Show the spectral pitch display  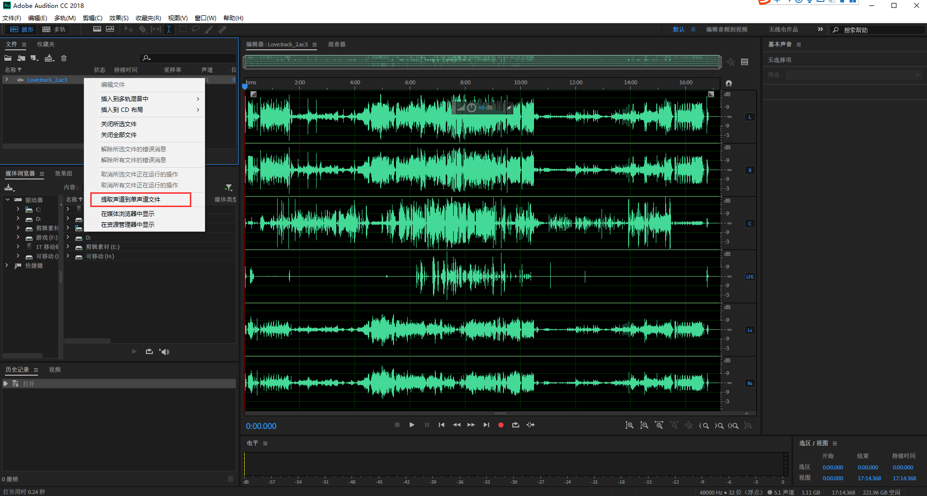(x=110, y=29)
